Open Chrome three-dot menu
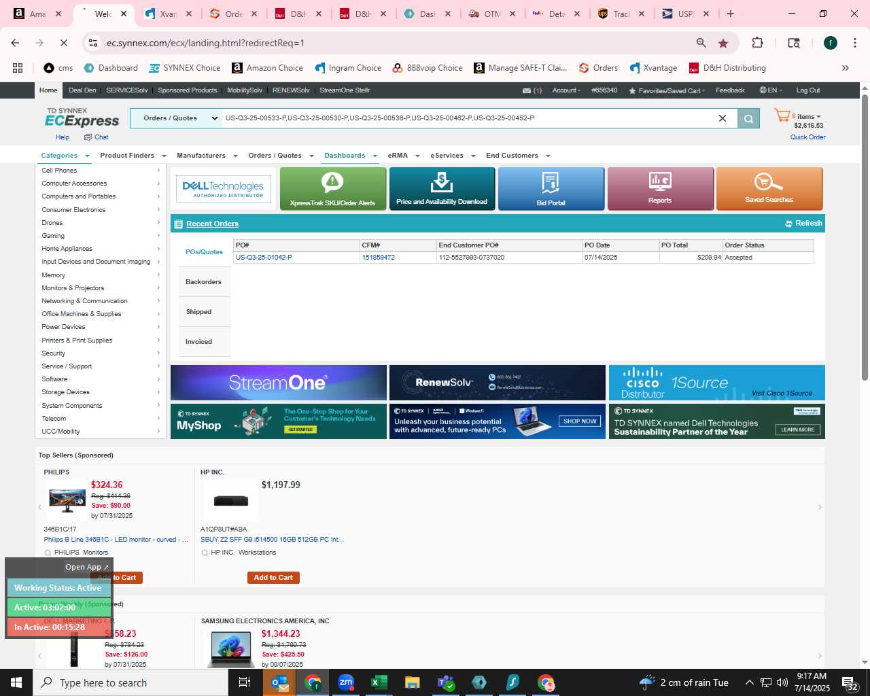 [x=854, y=43]
